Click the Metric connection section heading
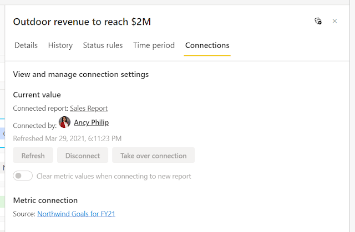Viewport: 355px width, 232px height. click(45, 200)
